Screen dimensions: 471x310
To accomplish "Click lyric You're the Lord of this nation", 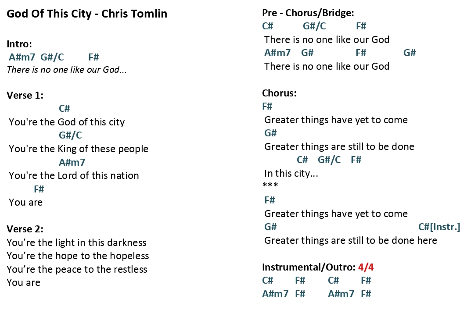I will pos(74,175).
